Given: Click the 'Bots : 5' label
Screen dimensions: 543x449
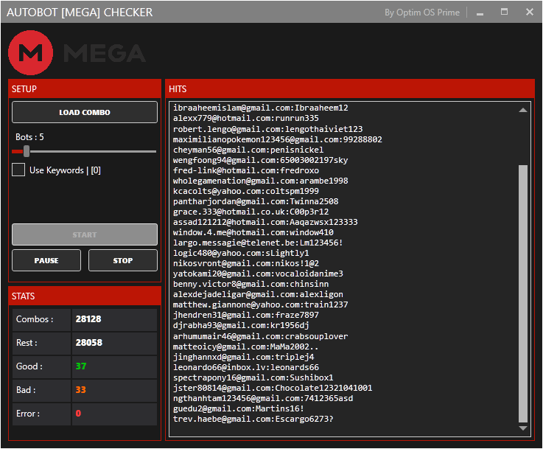Looking at the screenshot, I should click(29, 137).
